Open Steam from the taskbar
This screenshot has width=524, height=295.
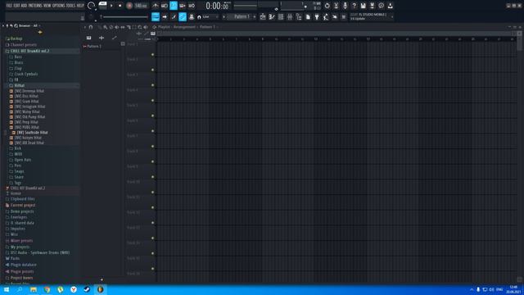87,289
